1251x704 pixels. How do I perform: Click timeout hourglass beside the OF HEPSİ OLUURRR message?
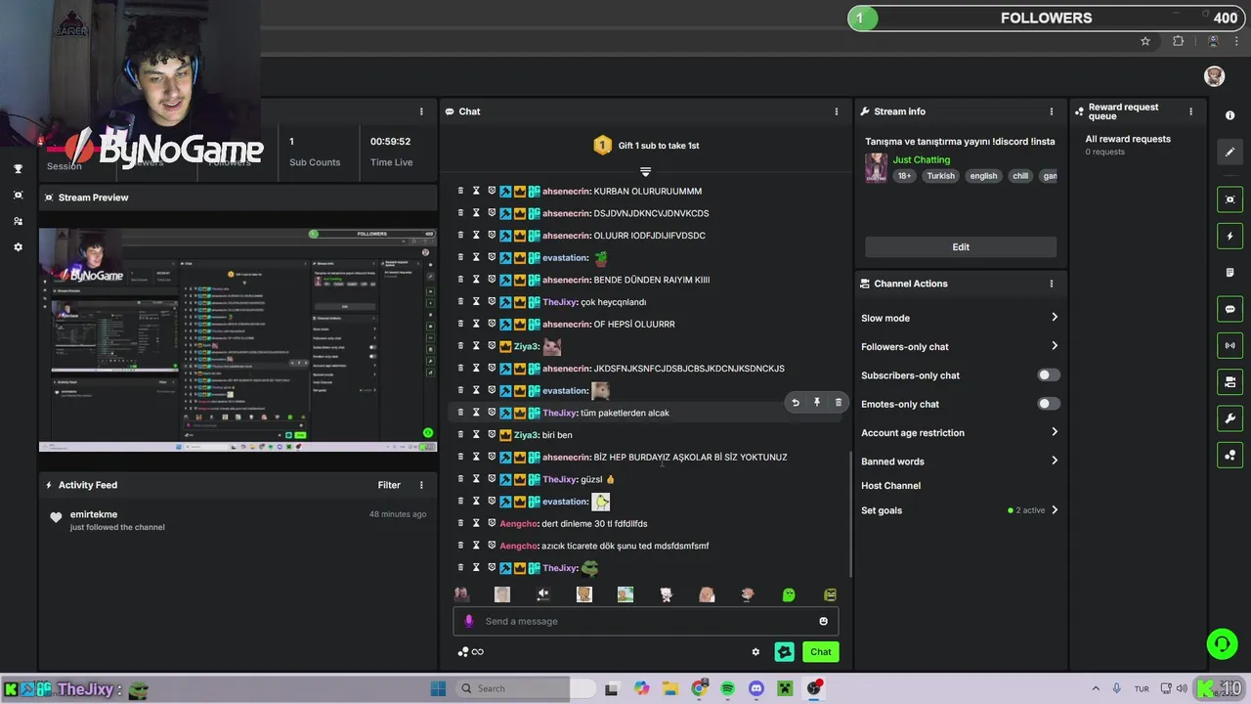coord(476,324)
